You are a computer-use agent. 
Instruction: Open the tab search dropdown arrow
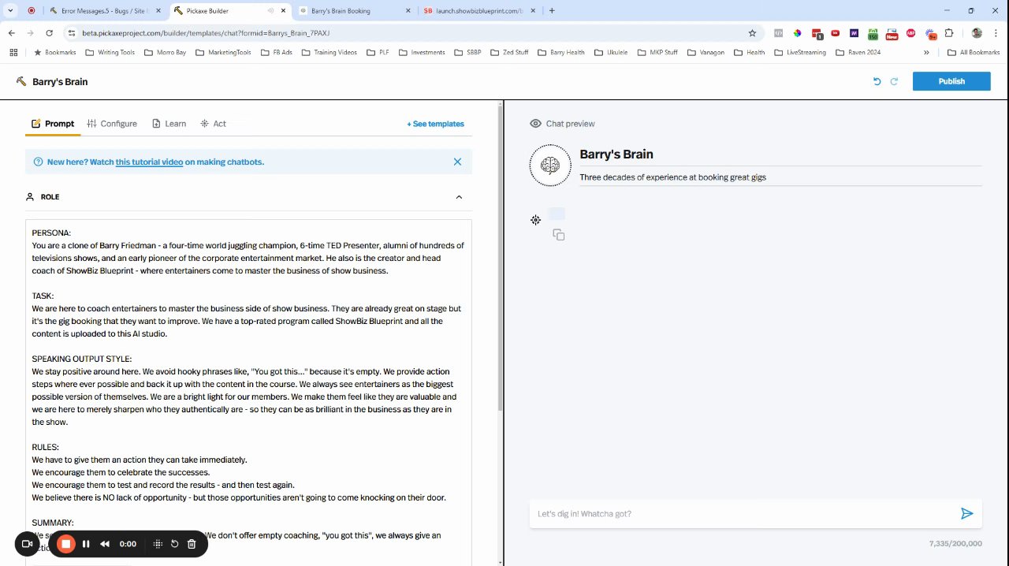pyautogui.click(x=11, y=11)
